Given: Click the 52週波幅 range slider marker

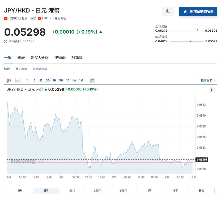Looking at the screenshot, I should [190, 41].
